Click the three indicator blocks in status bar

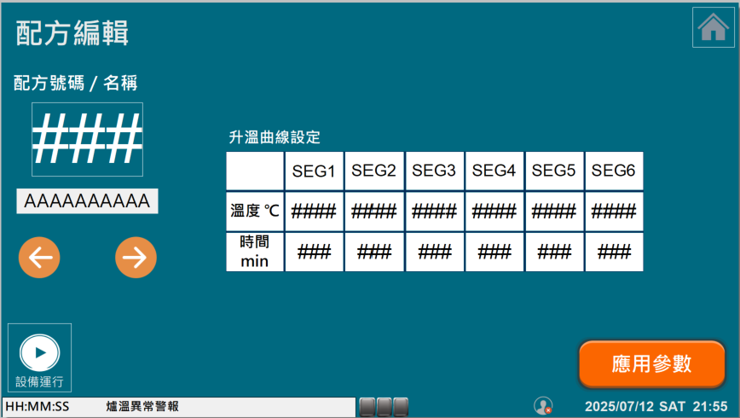(x=384, y=406)
